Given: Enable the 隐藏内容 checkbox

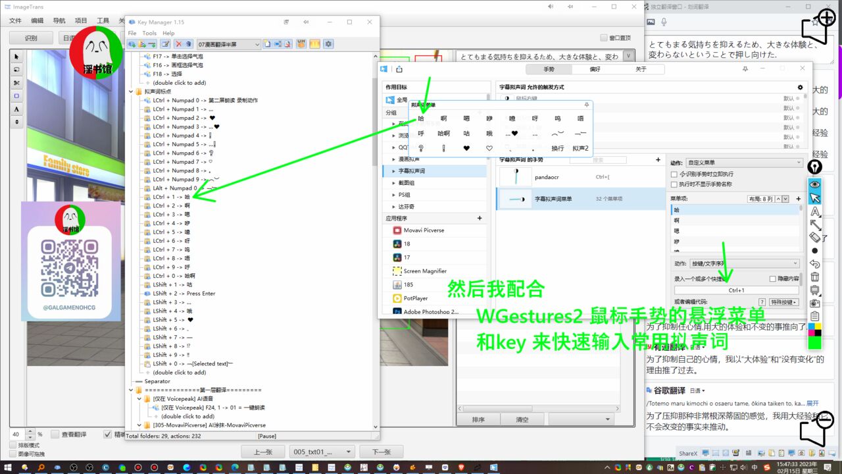Looking at the screenshot, I should point(773,279).
